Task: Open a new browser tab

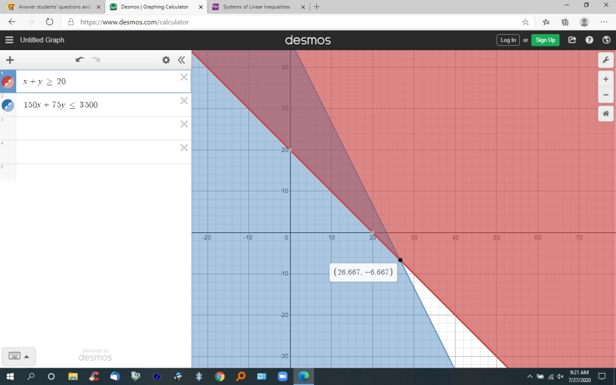Action: tap(316, 7)
